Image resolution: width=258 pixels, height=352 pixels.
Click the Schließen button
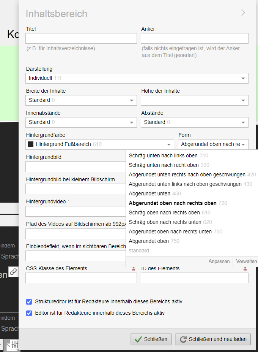(x=151, y=339)
